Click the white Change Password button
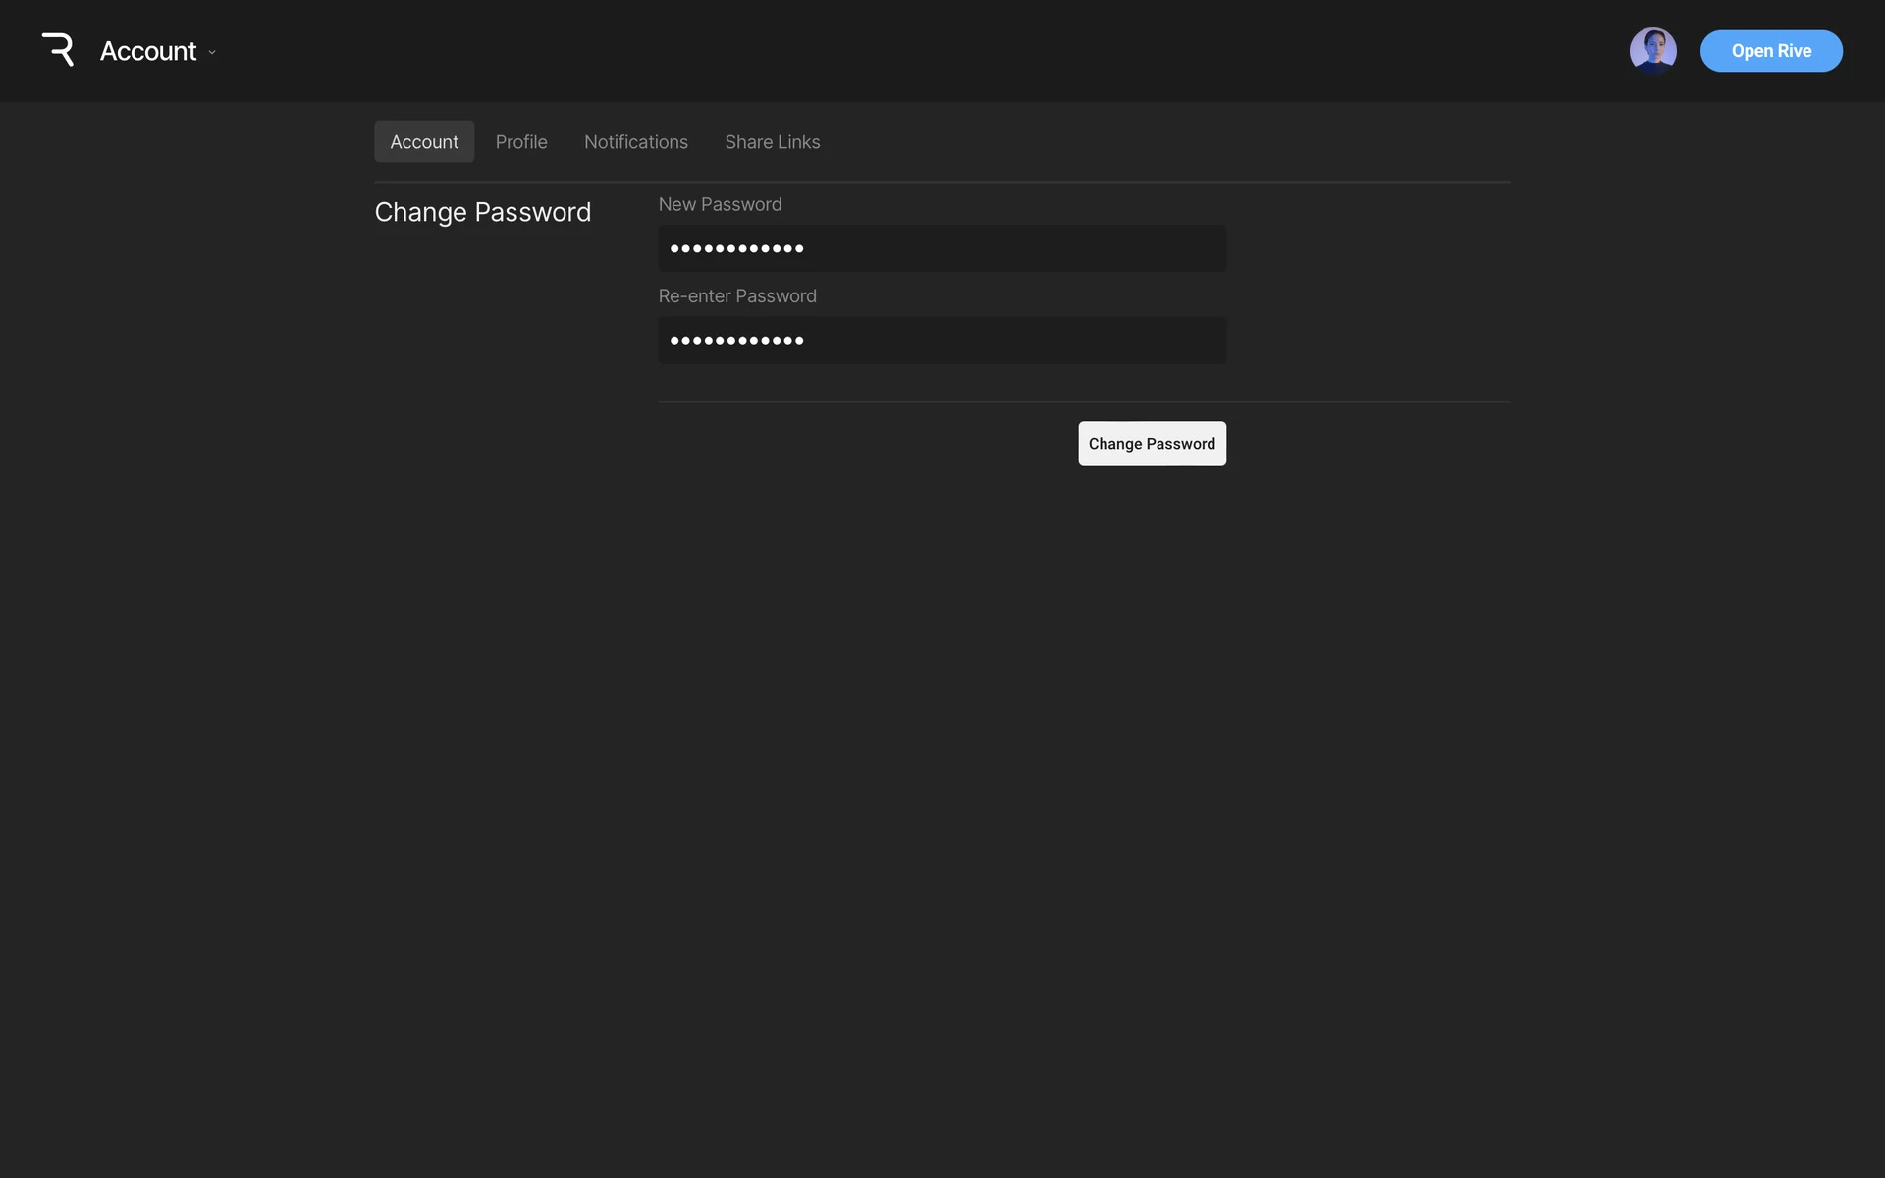Image resolution: width=1885 pixels, height=1178 pixels. point(1152,444)
